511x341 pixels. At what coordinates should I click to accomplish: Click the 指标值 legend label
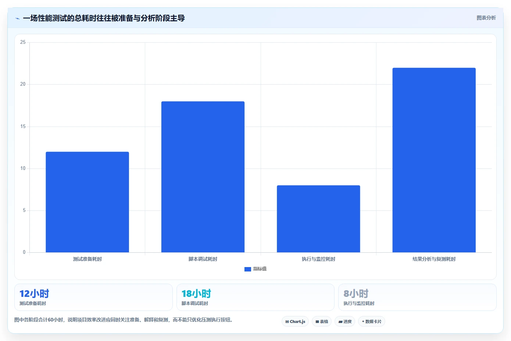tap(260, 269)
